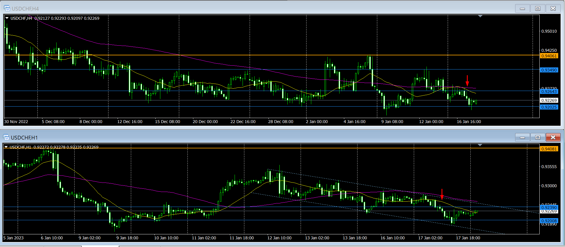
Task: Click the '16 Jan 10:00' time label on H1
Action: pyautogui.click(x=393, y=238)
